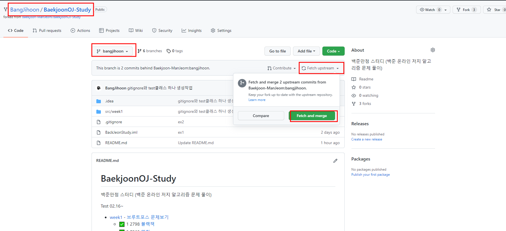Click the src/week1 folder icon
The width and height of the screenshot is (506, 231).
coord(99,111)
